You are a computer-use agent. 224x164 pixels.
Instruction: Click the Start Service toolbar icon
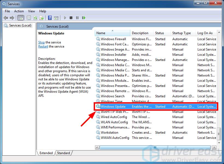tap(65, 18)
